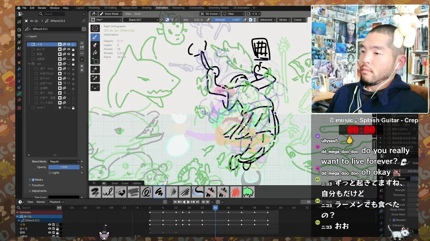Add a new layer group
Image resolution: width=430 pixels, height=241 pixels.
tap(82, 48)
